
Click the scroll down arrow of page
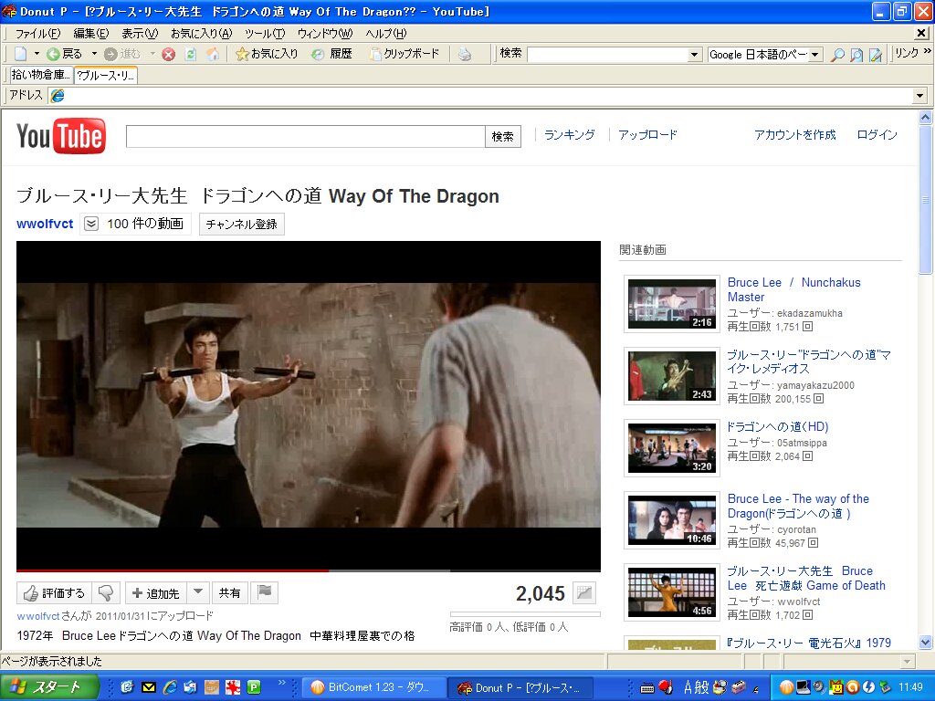tap(926, 643)
